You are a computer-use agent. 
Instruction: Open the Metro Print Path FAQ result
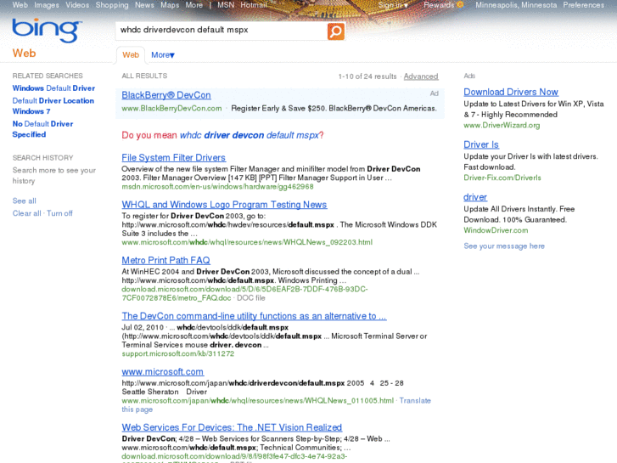click(165, 260)
